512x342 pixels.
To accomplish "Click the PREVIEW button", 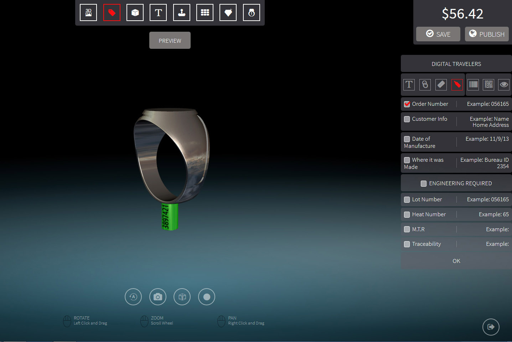I will (170, 41).
